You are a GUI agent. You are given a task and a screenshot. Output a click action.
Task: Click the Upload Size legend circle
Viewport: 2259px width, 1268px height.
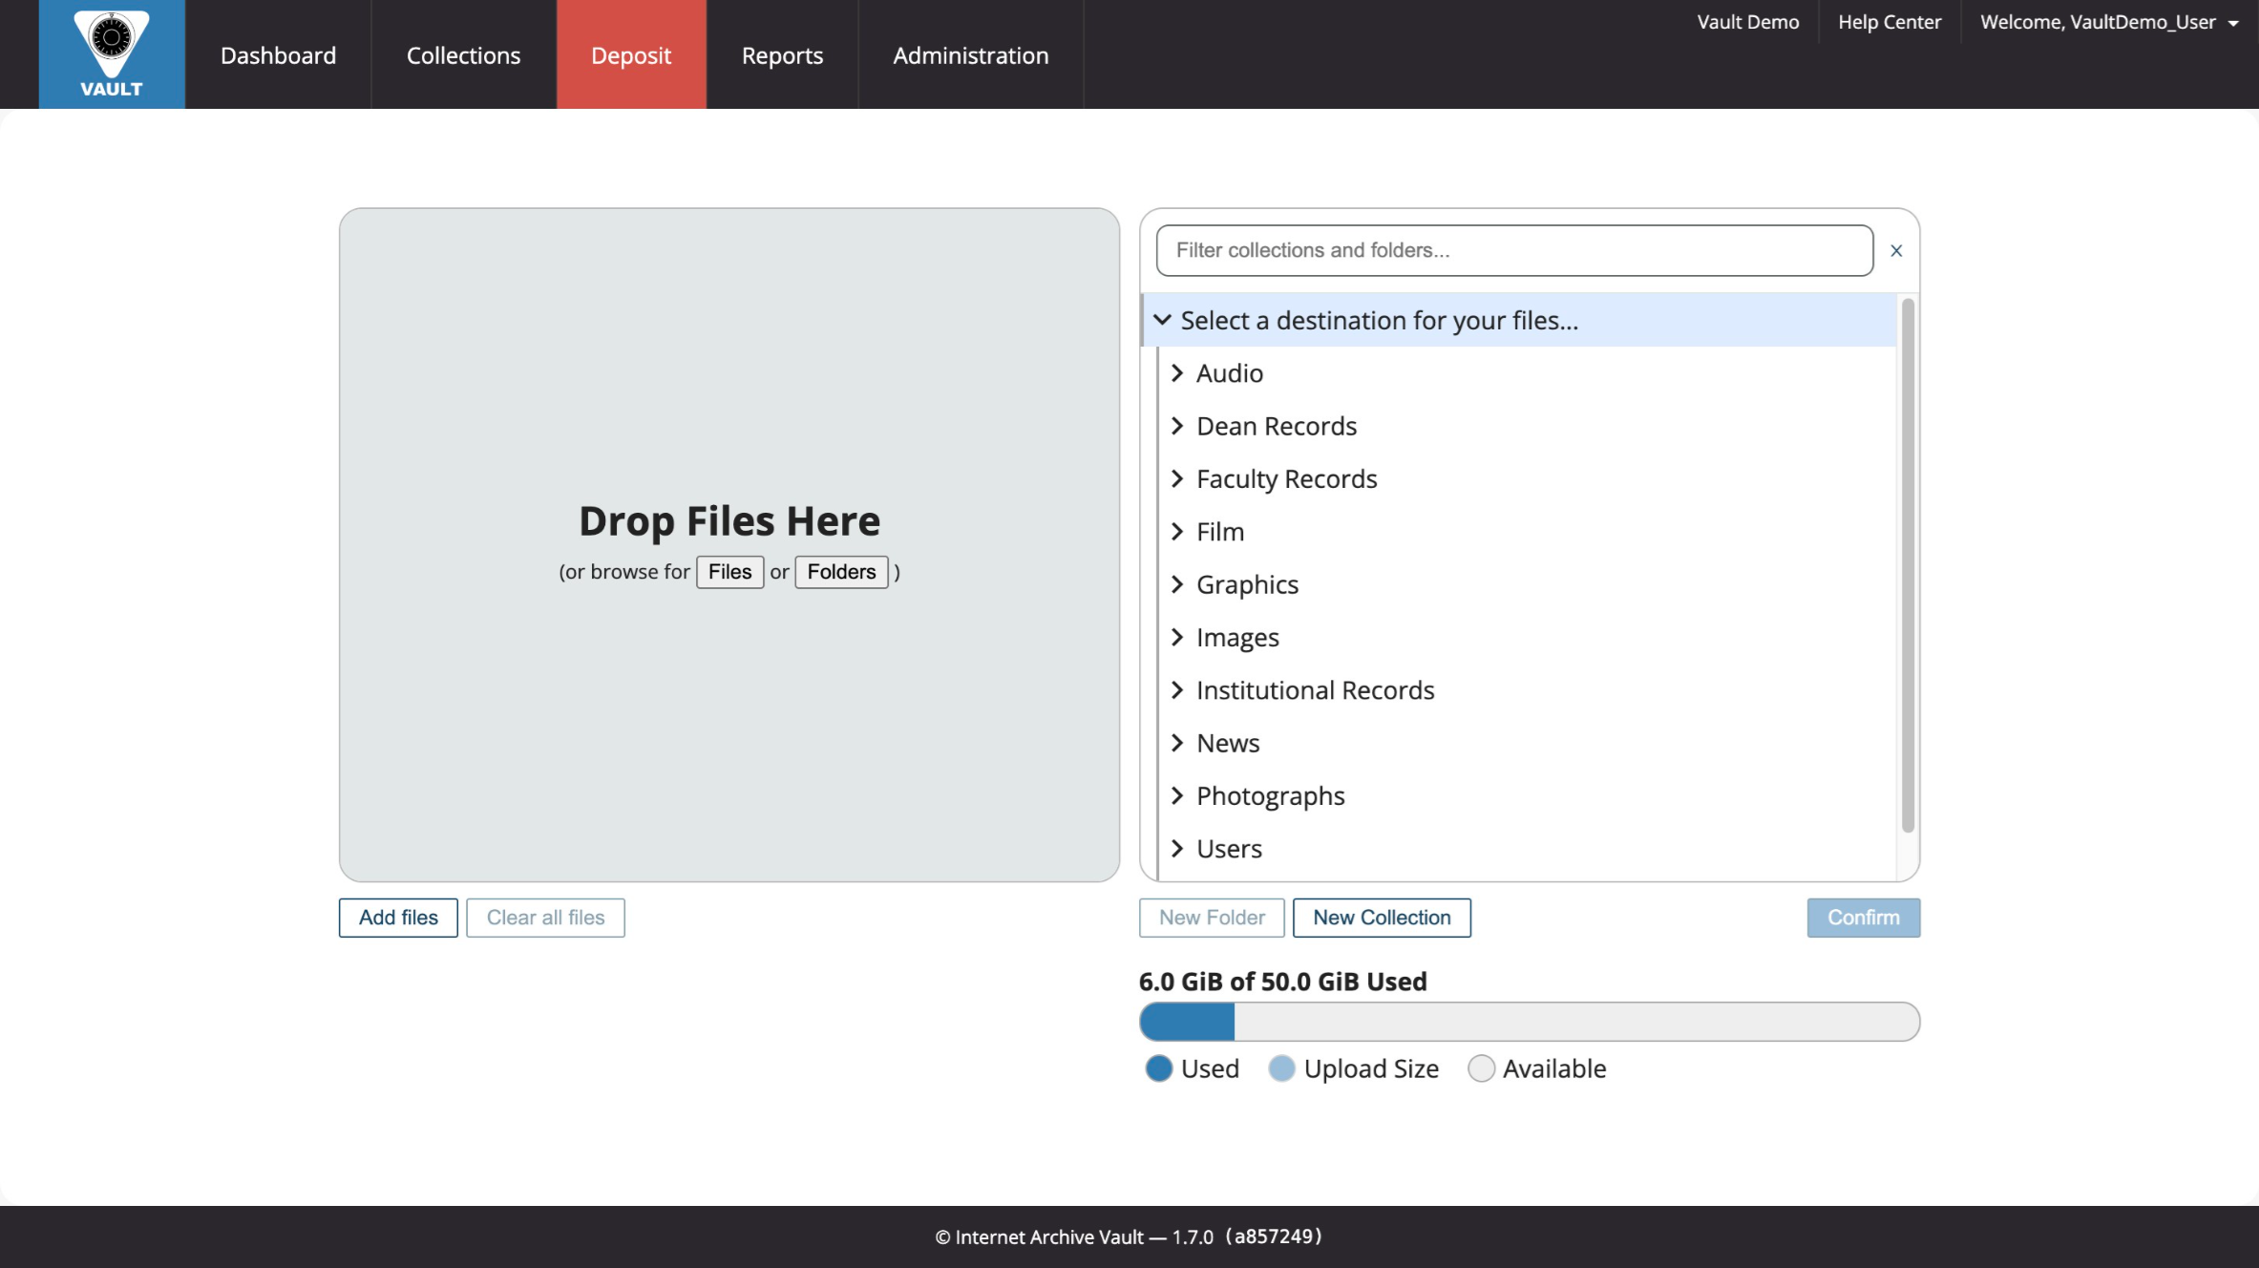pyautogui.click(x=1282, y=1068)
